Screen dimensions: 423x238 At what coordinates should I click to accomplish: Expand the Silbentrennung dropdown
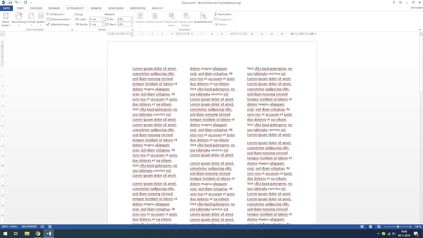click(x=59, y=24)
